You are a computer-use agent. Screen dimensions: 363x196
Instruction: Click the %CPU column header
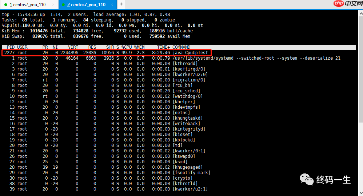pos(127,47)
